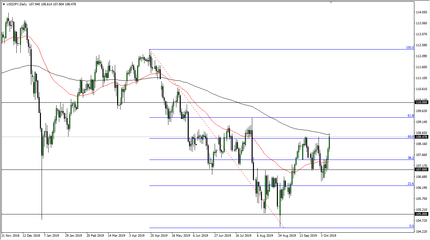The height and width of the screenshot is (240, 430).
Task: Click the 50.0 Fibonacci level label
Action: 410,137
